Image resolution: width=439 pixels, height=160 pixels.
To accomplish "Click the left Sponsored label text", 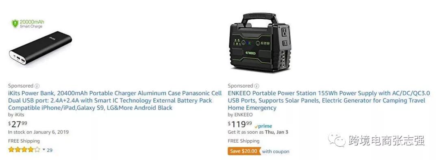I will point(21,86).
